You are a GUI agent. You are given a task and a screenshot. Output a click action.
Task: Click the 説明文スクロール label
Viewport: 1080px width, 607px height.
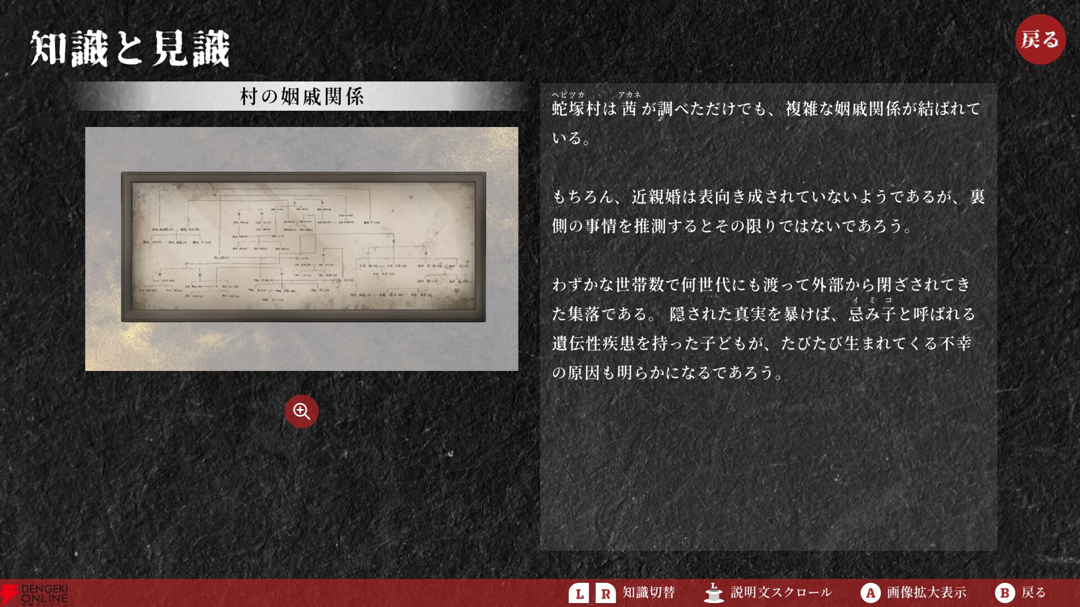click(x=781, y=592)
